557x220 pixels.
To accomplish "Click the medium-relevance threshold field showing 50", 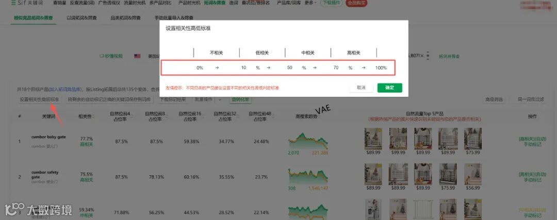I will point(290,67).
